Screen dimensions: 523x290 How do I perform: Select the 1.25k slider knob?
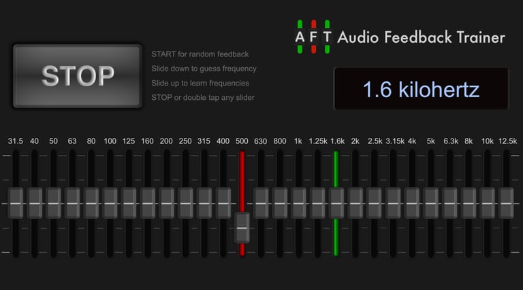coord(317,203)
